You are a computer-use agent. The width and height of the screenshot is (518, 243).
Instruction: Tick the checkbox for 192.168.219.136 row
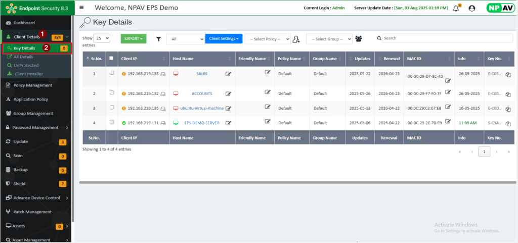[x=112, y=108]
